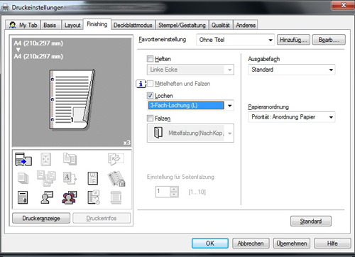
Task: Open the Anderes tab
Action: tap(246, 25)
